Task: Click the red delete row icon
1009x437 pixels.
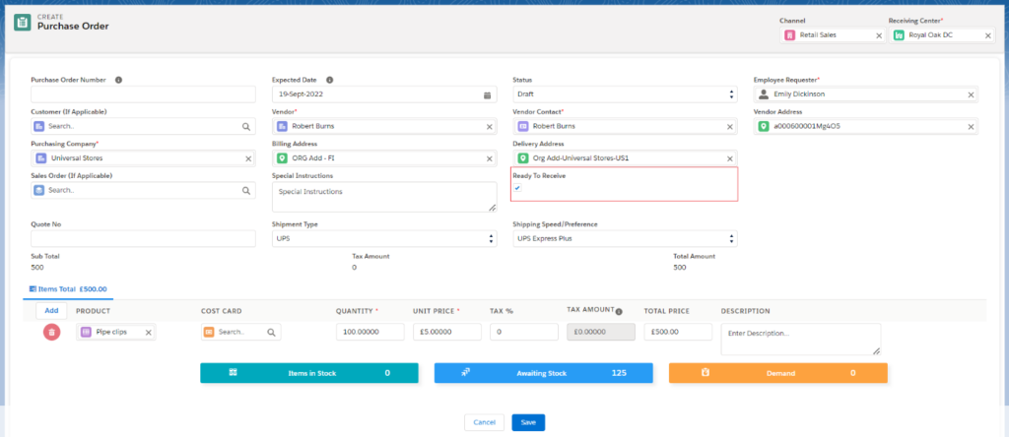Action: tap(50, 333)
